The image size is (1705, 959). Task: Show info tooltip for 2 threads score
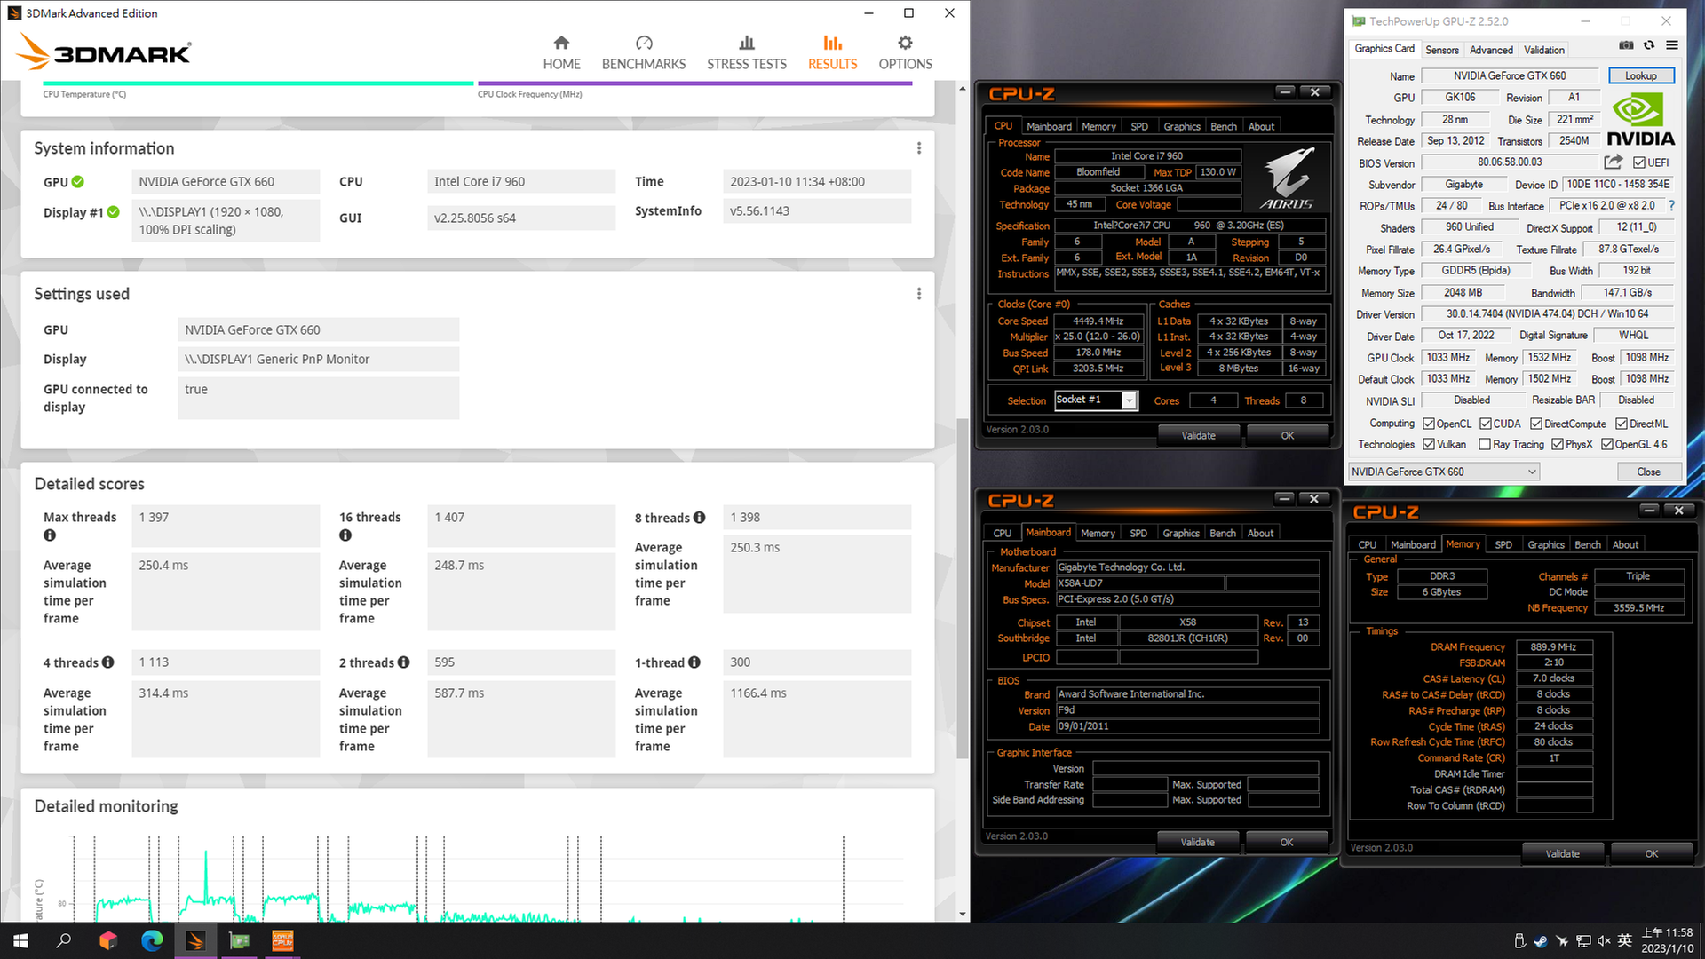tap(404, 662)
